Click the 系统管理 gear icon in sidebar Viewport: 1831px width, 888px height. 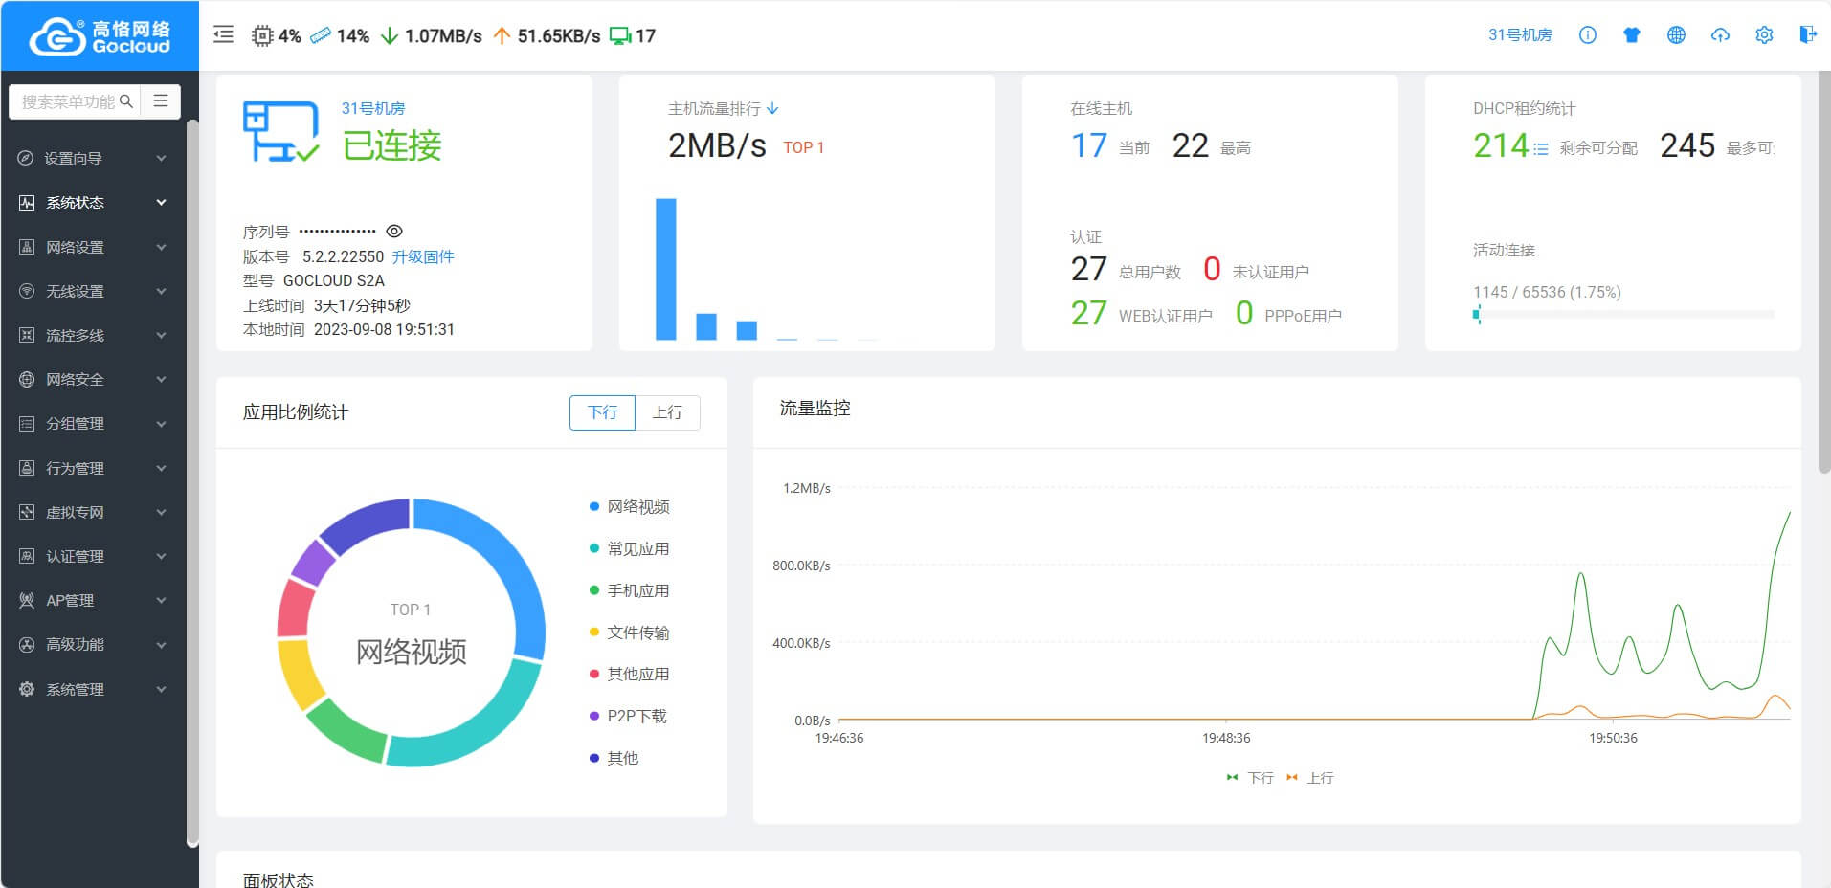tap(27, 689)
